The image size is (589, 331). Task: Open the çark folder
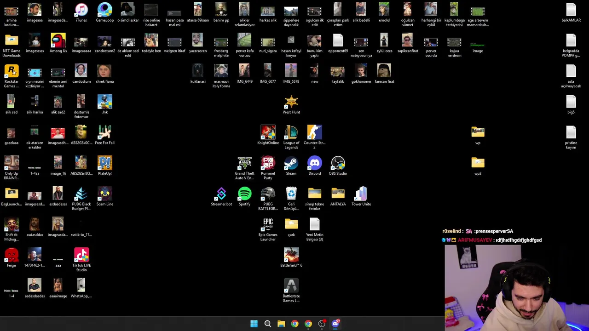point(291,228)
